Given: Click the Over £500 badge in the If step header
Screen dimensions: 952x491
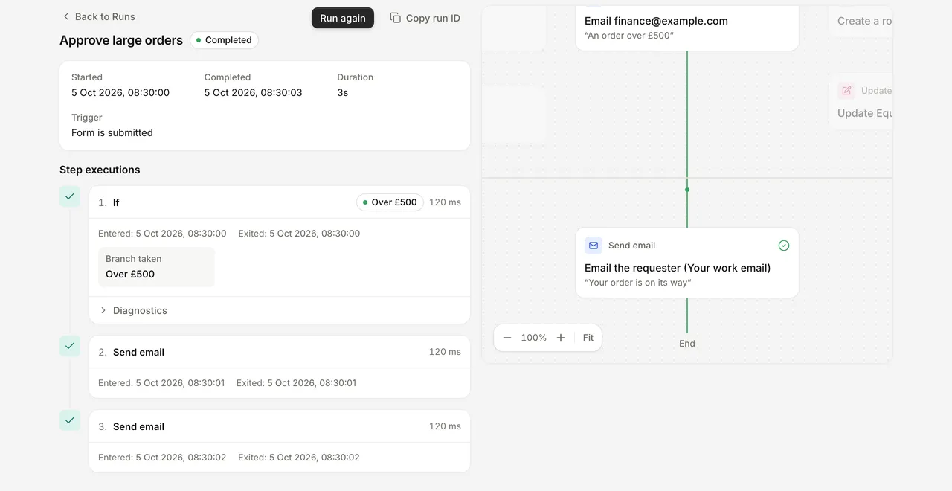Looking at the screenshot, I should [390, 202].
